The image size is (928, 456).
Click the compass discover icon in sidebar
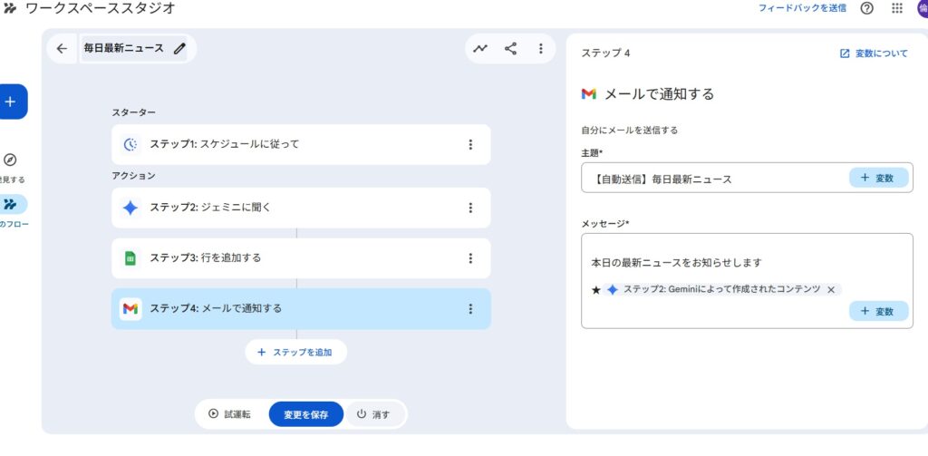[11, 160]
